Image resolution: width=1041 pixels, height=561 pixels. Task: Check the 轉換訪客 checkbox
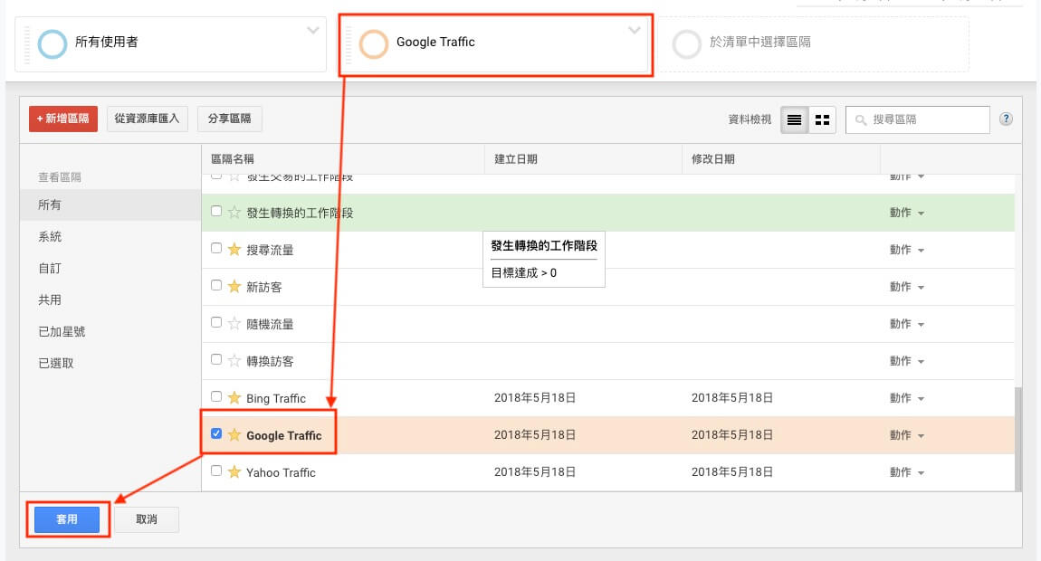(x=215, y=360)
